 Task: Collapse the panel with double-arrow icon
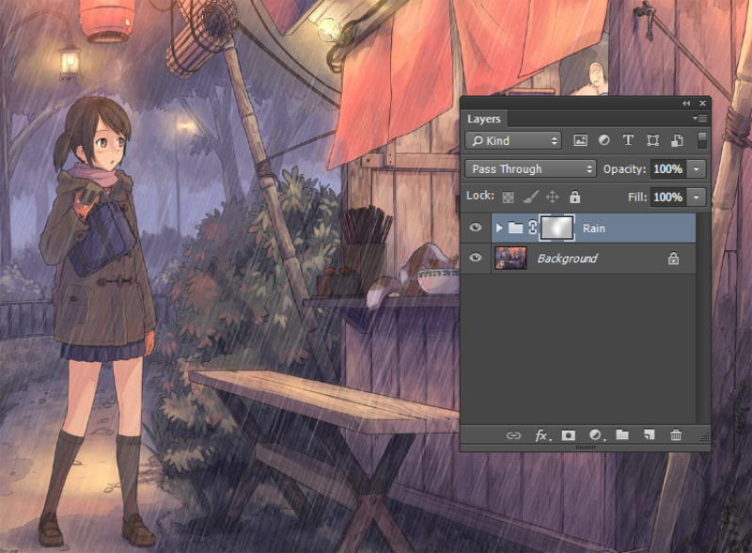pyautogui.click(x=686, y=103)
